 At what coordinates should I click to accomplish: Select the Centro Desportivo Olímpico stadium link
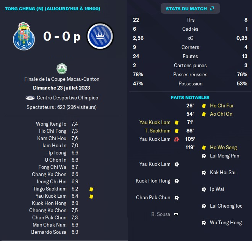[x=67, y=98]
